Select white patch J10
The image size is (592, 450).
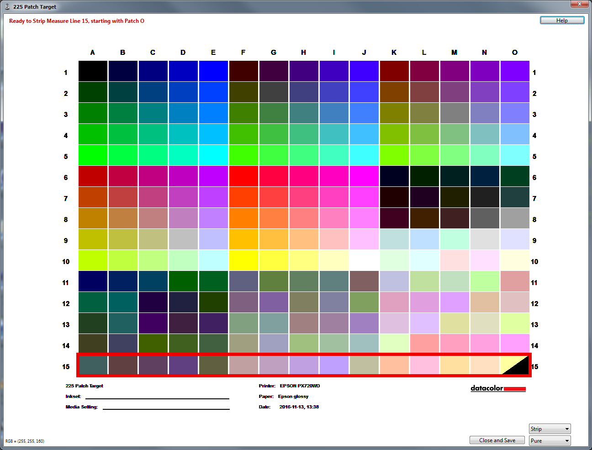click(364, 260)
